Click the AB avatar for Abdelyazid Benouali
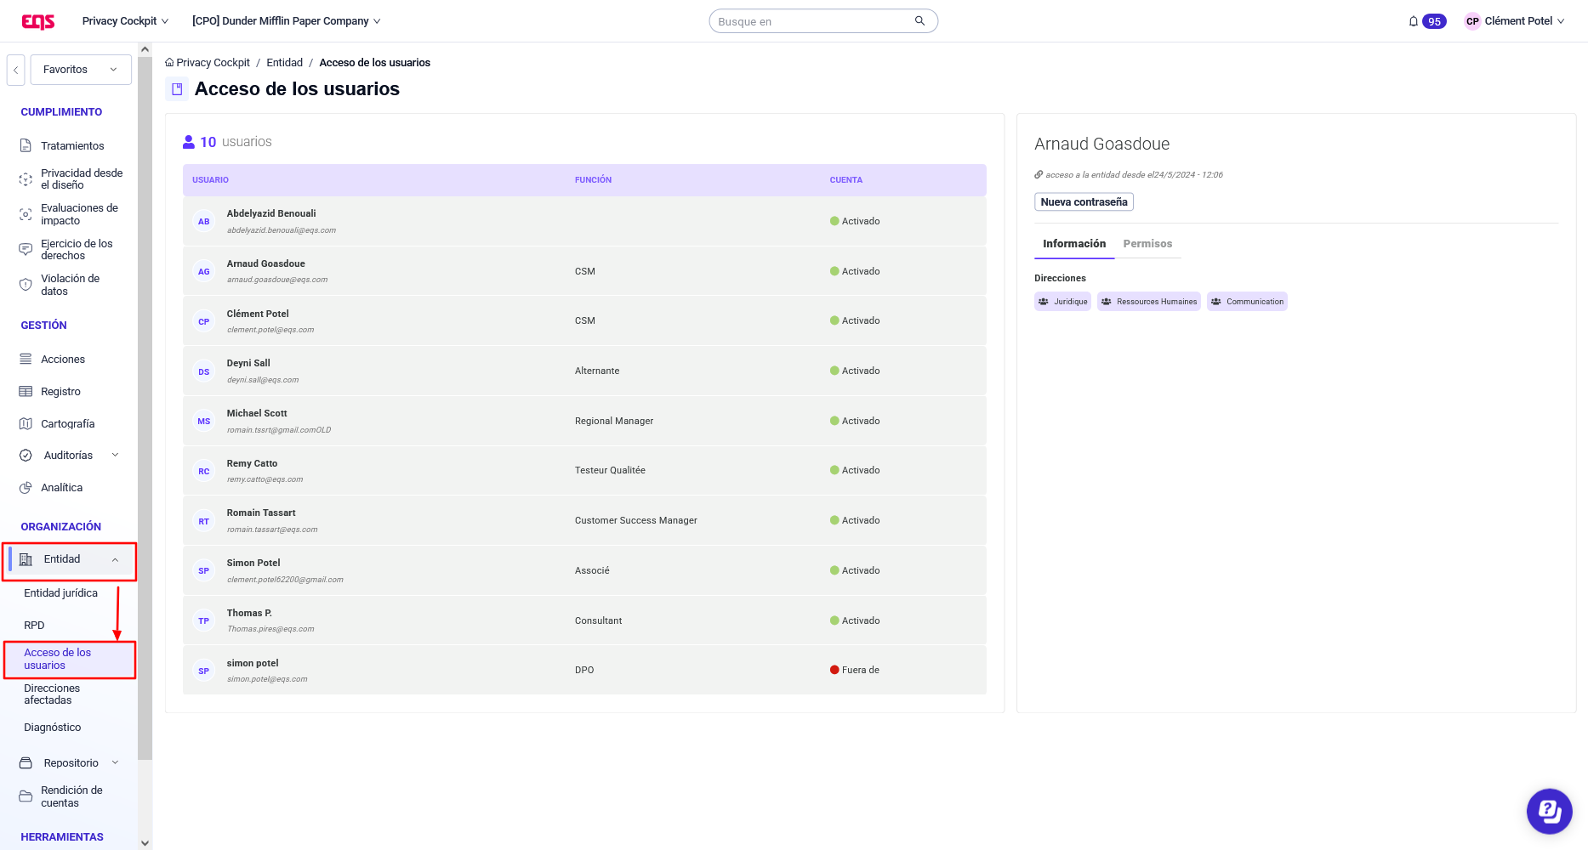 tap(204, 222)
